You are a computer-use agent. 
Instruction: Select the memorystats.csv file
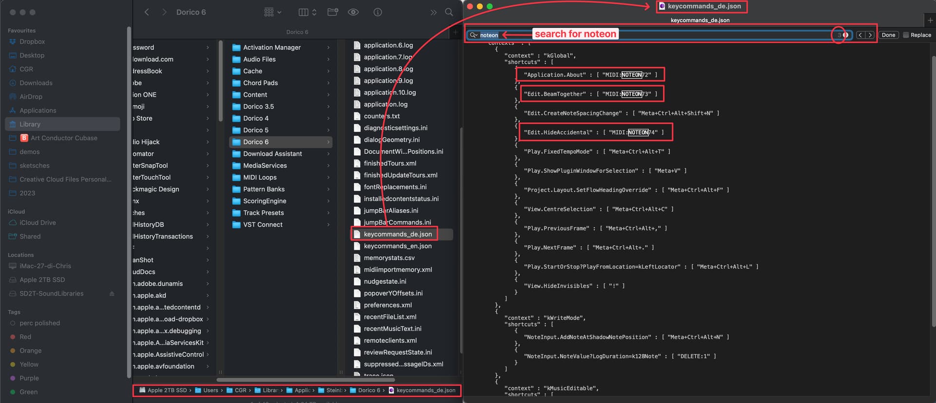click(389, 258)
